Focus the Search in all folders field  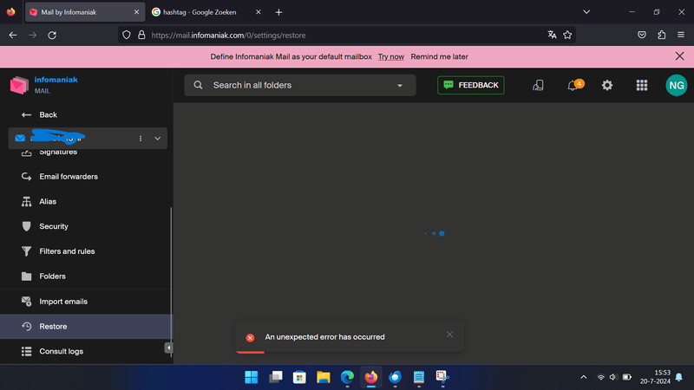299,85
